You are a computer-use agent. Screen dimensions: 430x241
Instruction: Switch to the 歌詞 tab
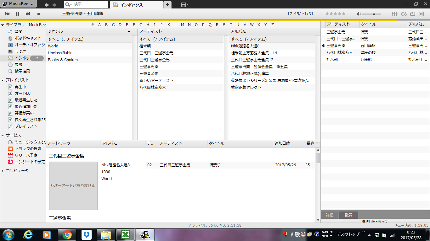tap(348, 215)
